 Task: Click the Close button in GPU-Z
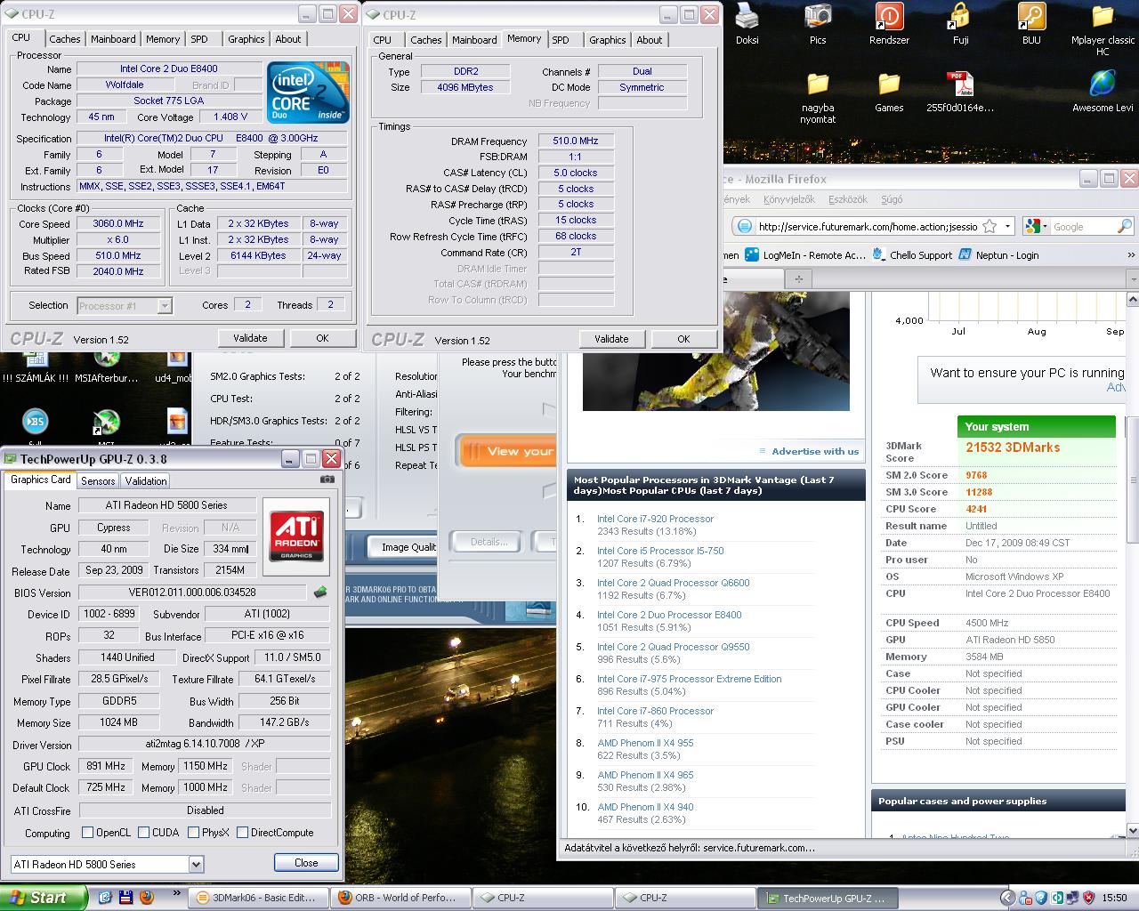[x=306, y=863]
